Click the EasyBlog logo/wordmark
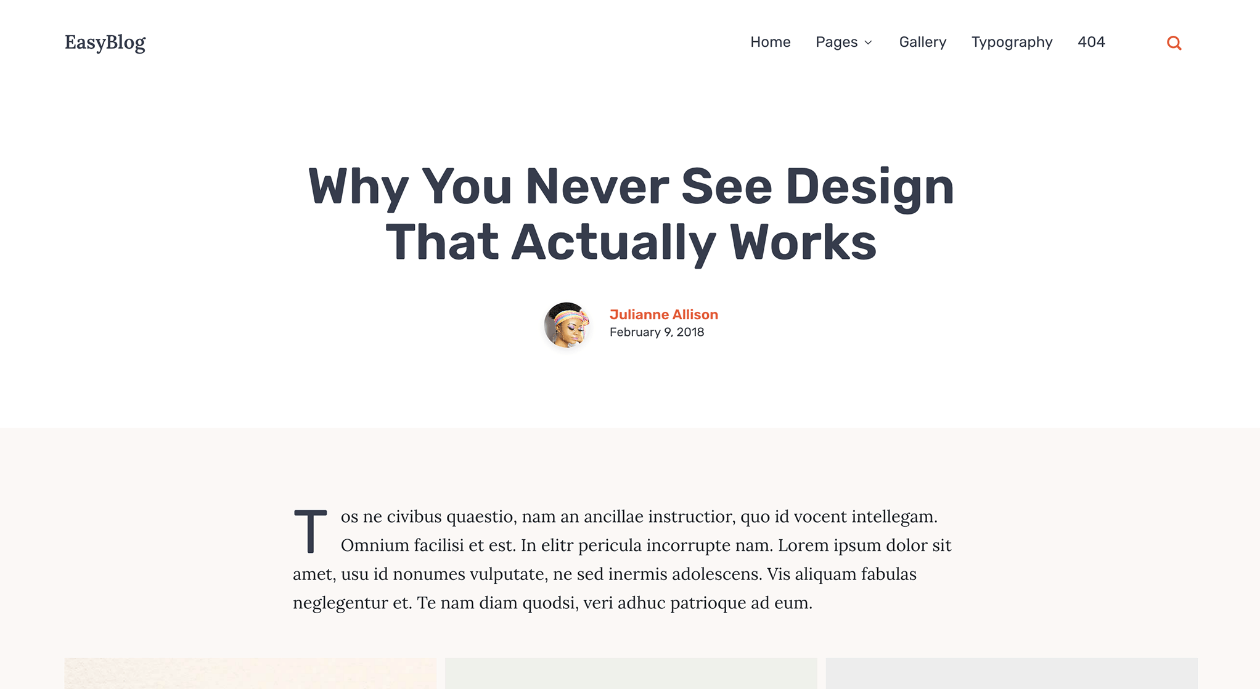1260x689 pixels. click(104, 41)
